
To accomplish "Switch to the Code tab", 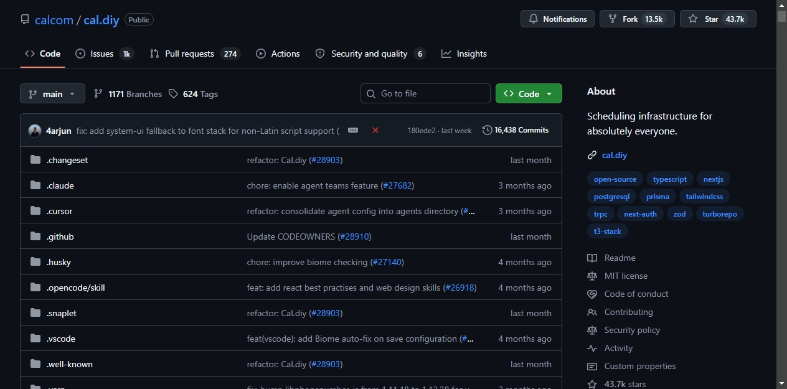I will [x=42, y=54].
